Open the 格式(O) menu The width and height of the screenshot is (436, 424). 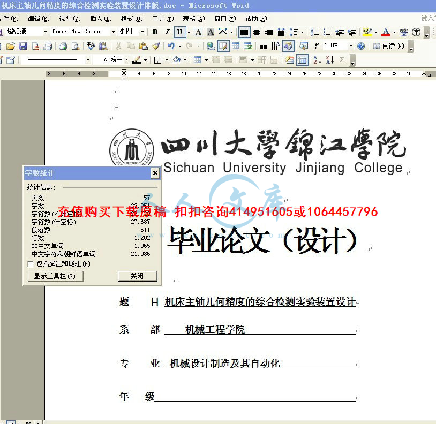132,19
